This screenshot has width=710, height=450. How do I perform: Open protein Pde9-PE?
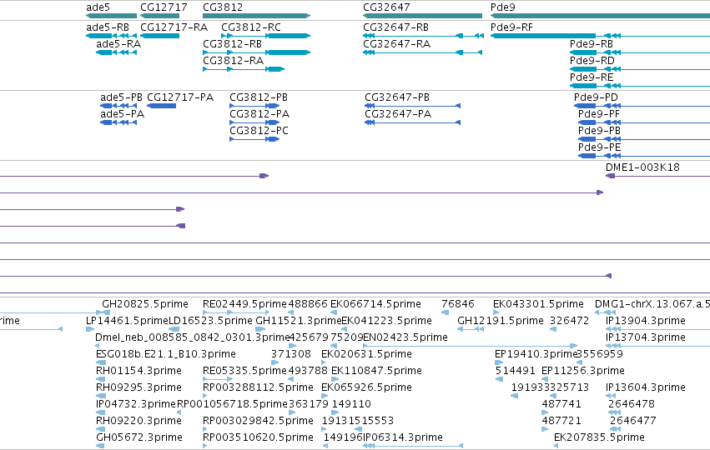tap(600, 147)
